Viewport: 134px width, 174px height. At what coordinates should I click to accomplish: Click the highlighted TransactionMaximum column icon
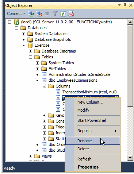tap(58, 98)
